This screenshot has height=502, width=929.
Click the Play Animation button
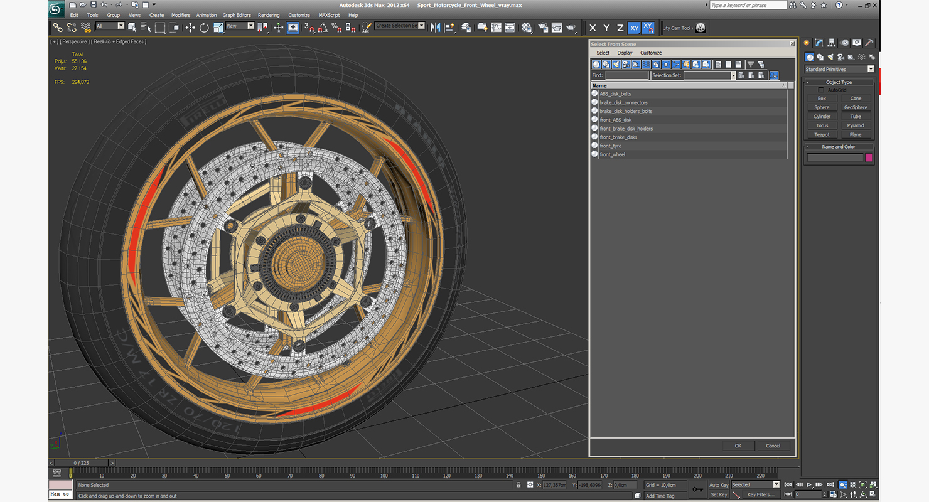click(810, 484)
